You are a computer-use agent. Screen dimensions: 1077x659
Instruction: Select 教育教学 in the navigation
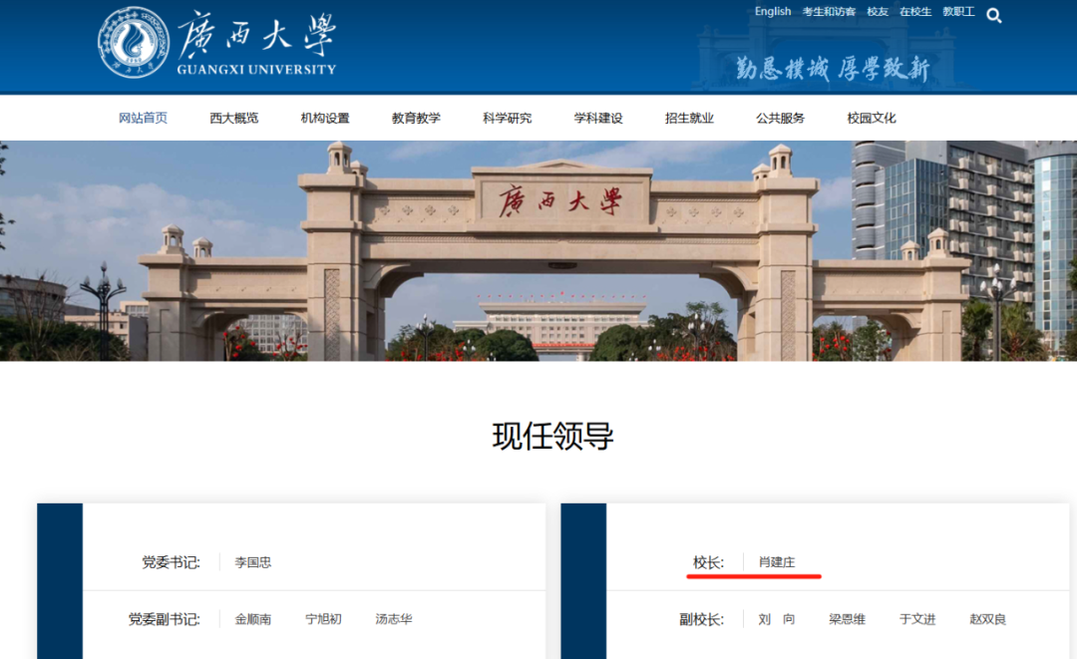416,118
